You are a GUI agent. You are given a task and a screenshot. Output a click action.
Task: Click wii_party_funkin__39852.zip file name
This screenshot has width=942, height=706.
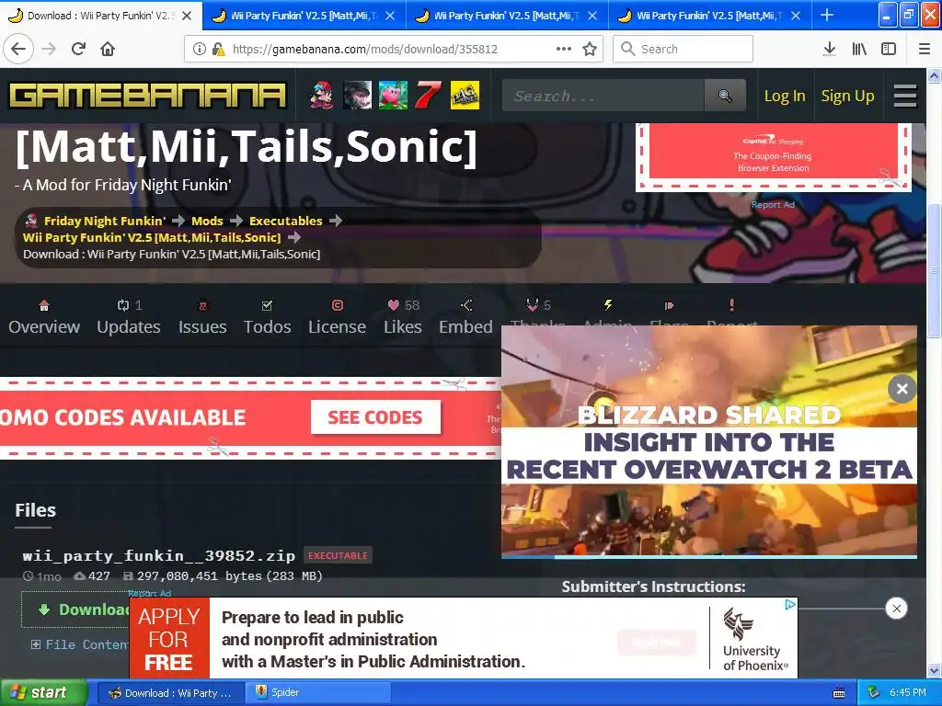[x=158, y=555]
